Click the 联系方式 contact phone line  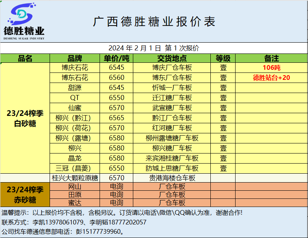click(x=74, y=222)
